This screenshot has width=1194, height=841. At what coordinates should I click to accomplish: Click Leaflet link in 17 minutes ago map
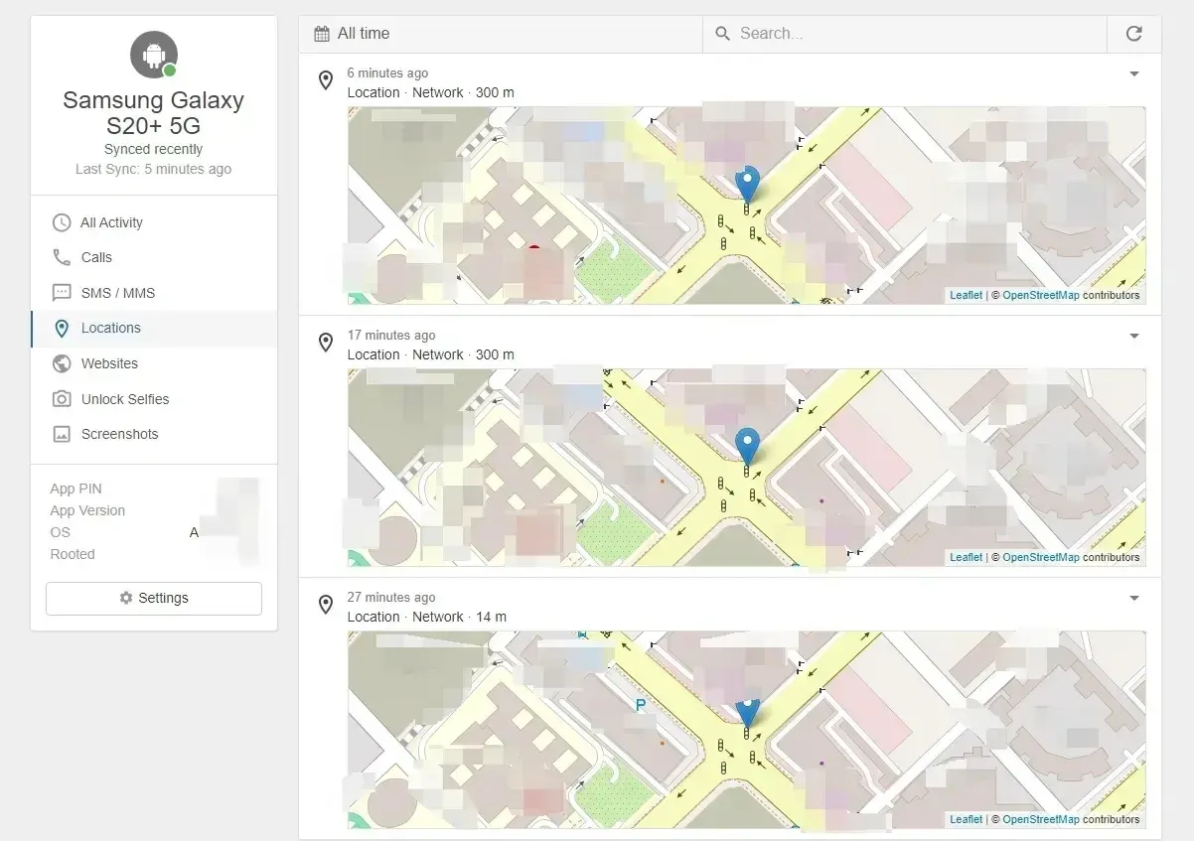tap(966, 557)
